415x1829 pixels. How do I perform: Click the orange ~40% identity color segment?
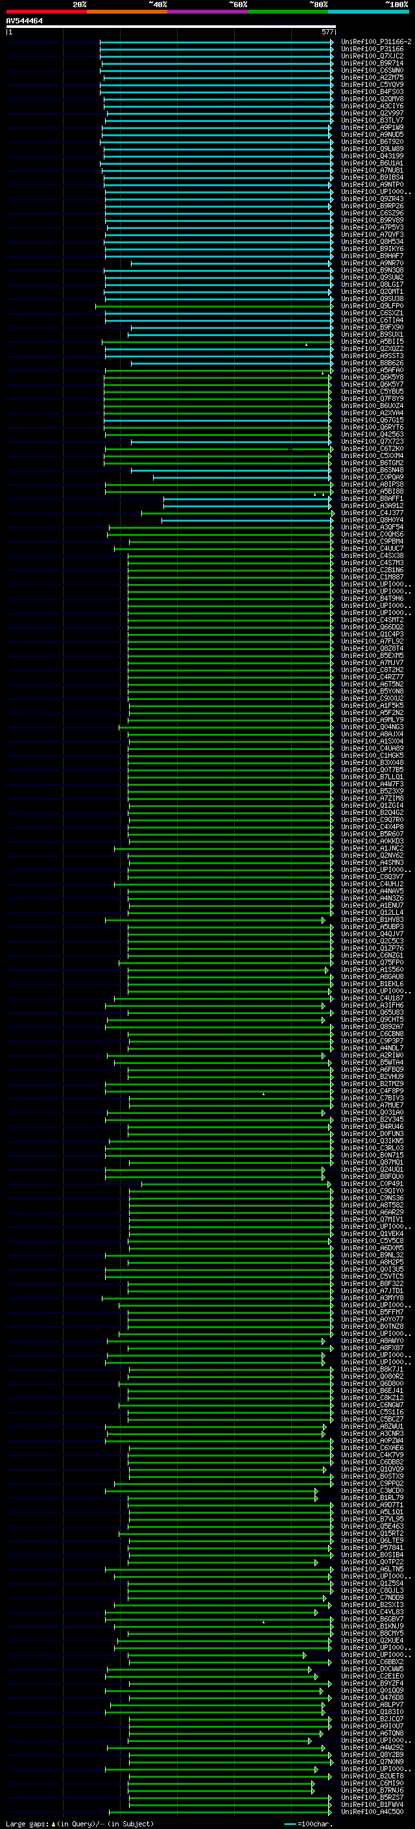coord(127,12)
